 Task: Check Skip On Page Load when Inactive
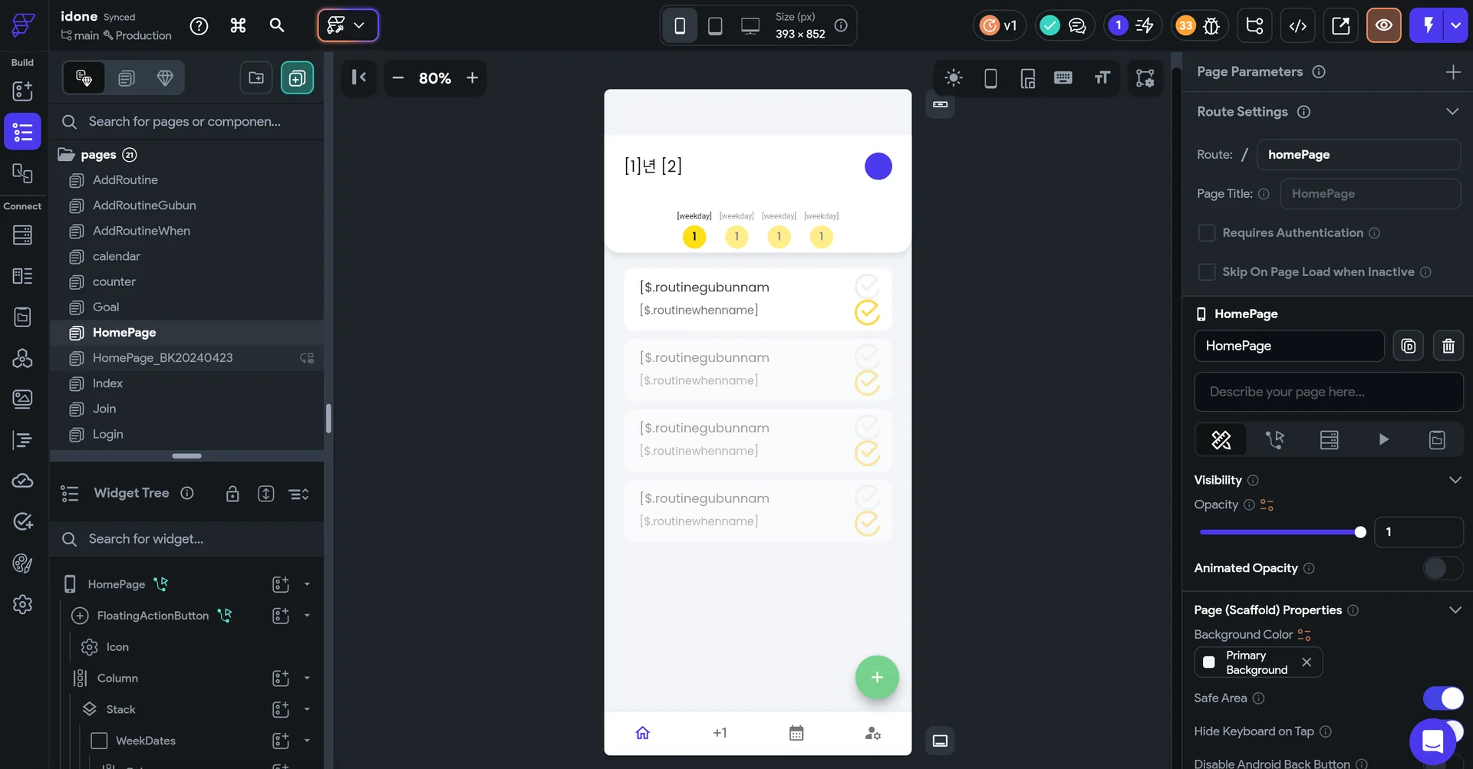[1207, 272]
